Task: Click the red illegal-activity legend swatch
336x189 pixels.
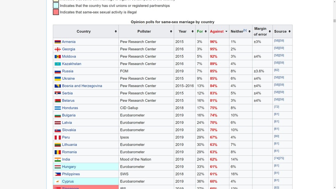Action: click(x=56, y=12)
